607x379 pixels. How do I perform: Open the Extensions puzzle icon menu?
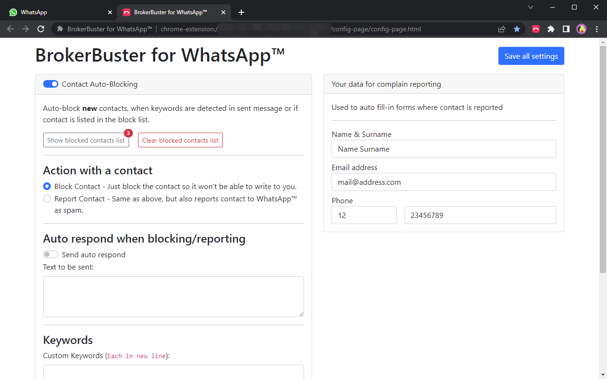click(551, 29)
